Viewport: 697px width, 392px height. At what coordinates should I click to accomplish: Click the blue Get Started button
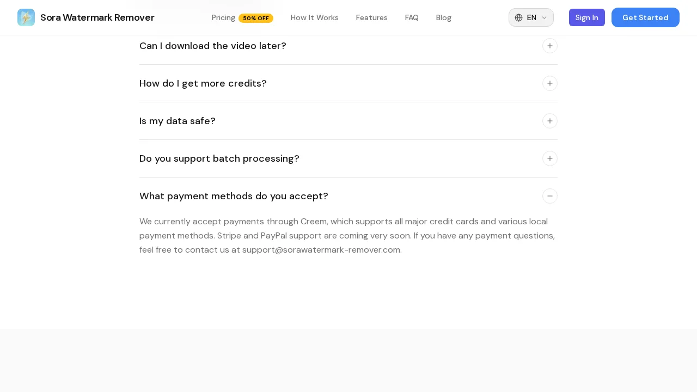point(645,17)
